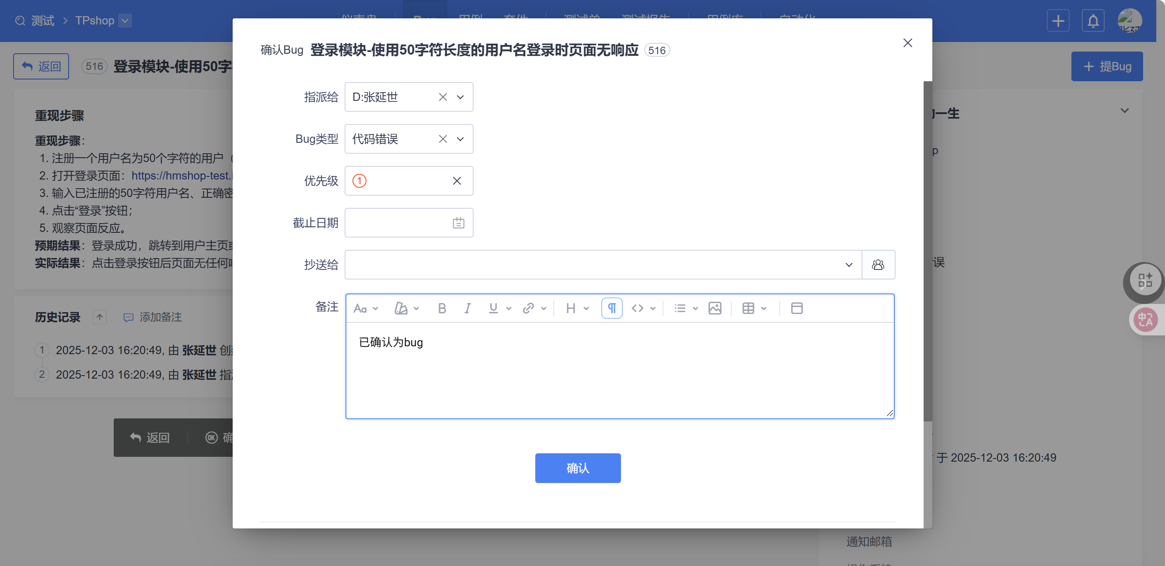Toggle bold formatting
Screen dimensions: 1165x566
click(442, 308)
